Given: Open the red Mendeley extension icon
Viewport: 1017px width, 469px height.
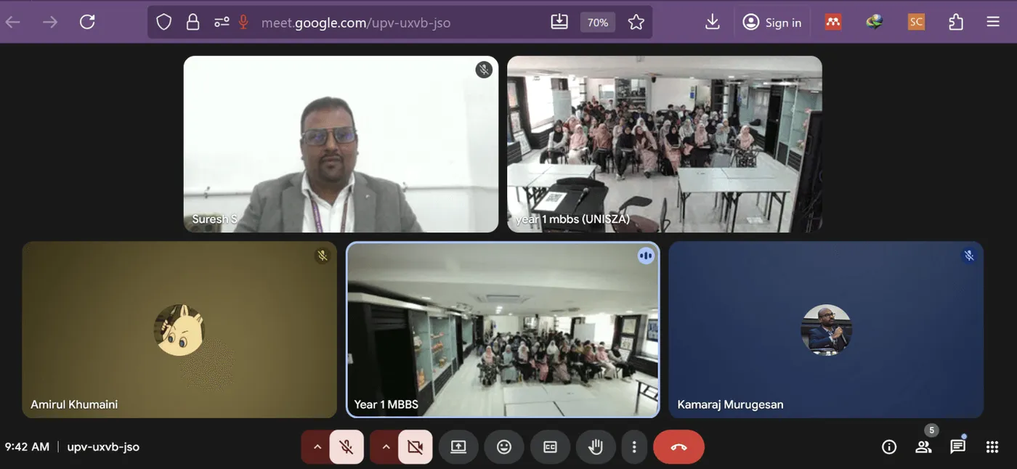Looking at the screenshot, I should (x=832, y=23).
